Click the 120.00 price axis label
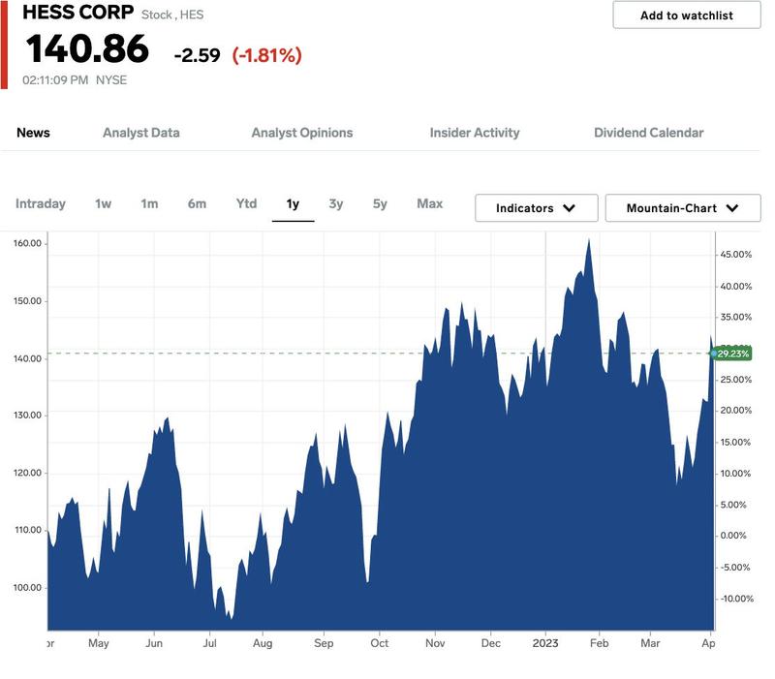 (x=28, y=473)
